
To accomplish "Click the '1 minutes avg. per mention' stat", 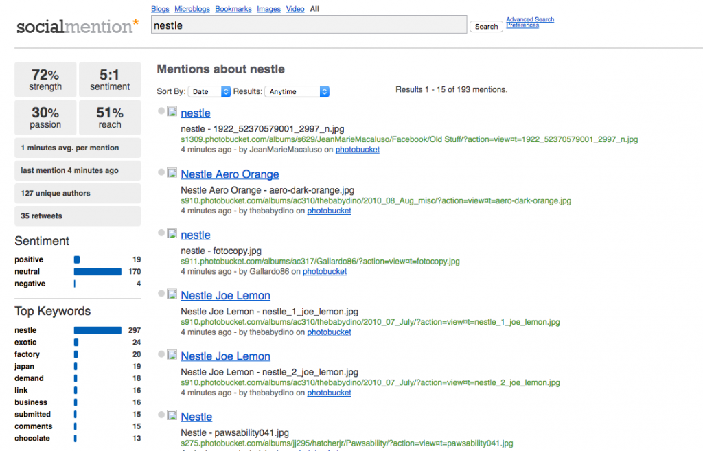I will click(x=78, y=148).
